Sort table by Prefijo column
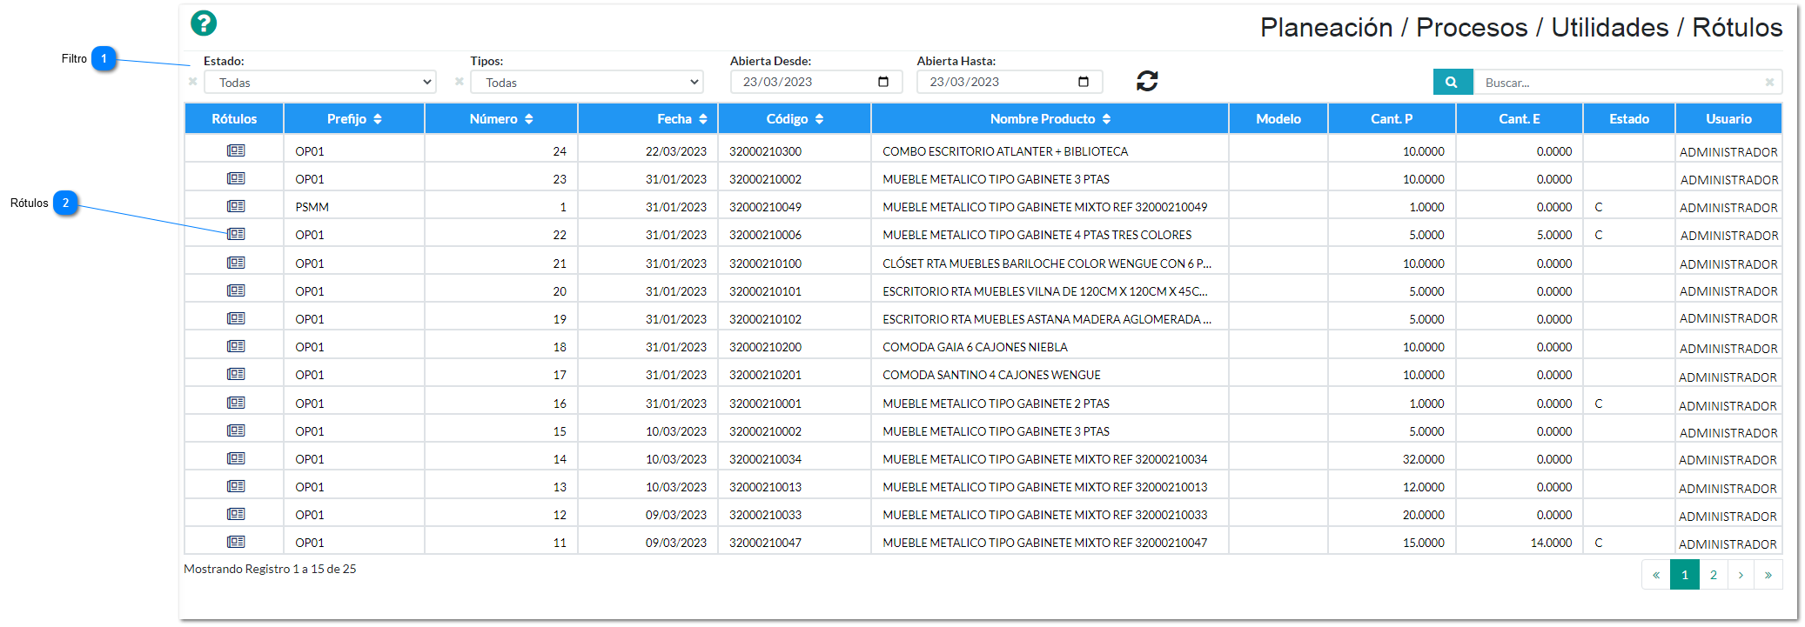1805x627 pixels. [354, 118]
